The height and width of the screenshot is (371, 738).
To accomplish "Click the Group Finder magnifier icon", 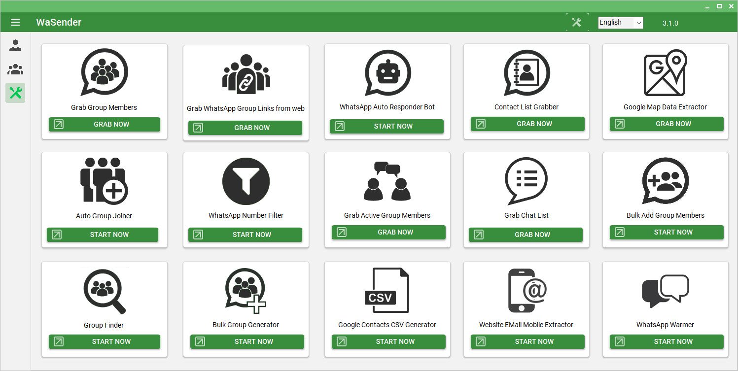I will click(104, 292).
